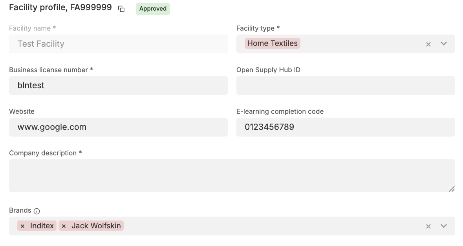The width and height of the screenshot is (463, 246).
Task: Click the Brands info icon
Action: coord(37,211)
